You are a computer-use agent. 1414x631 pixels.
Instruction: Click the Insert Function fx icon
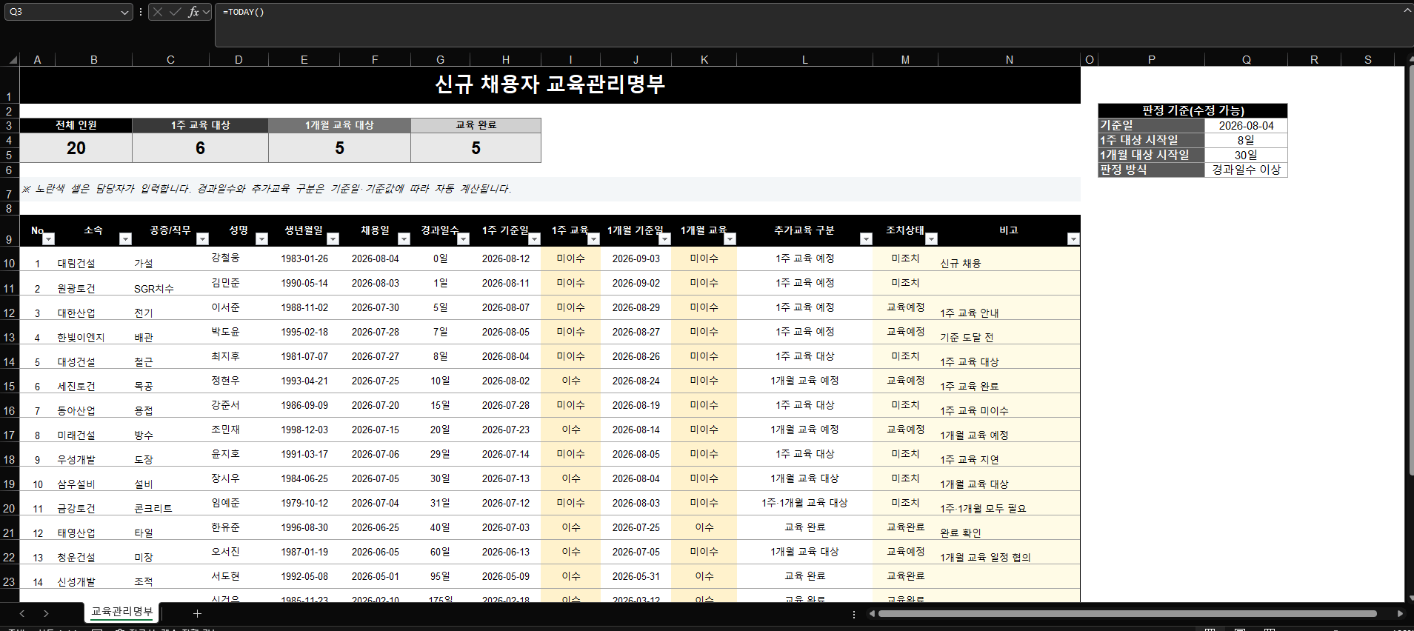tap(193, 12)
